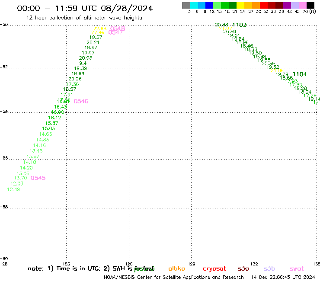Click wave height value 14.18
The height and width of the screenshot is (281, 320).
tap(29, 162)
